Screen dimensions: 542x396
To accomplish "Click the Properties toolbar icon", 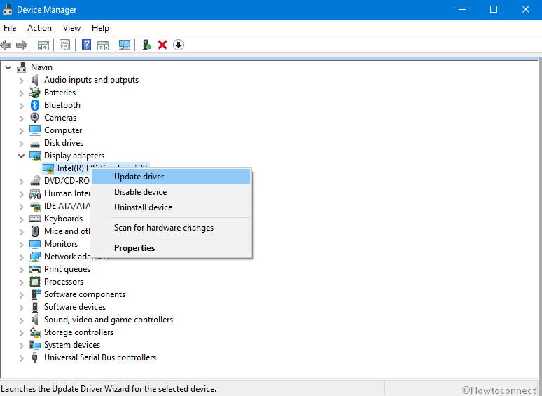I will coord(64,45).
